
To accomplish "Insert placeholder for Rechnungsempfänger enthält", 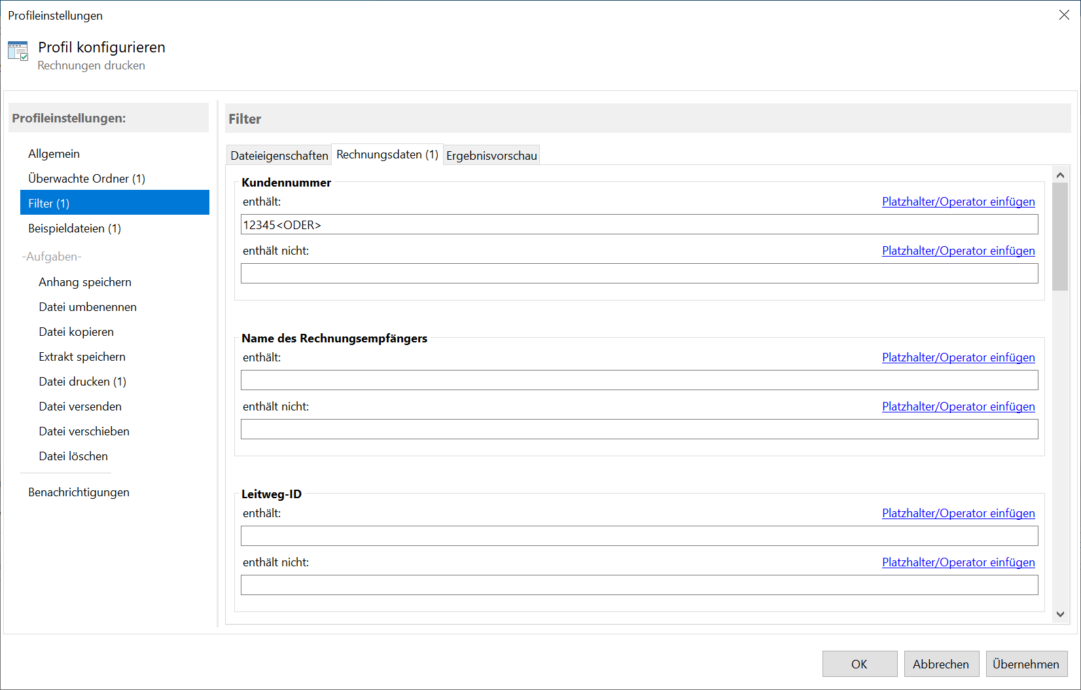I will tap(958, 357).
